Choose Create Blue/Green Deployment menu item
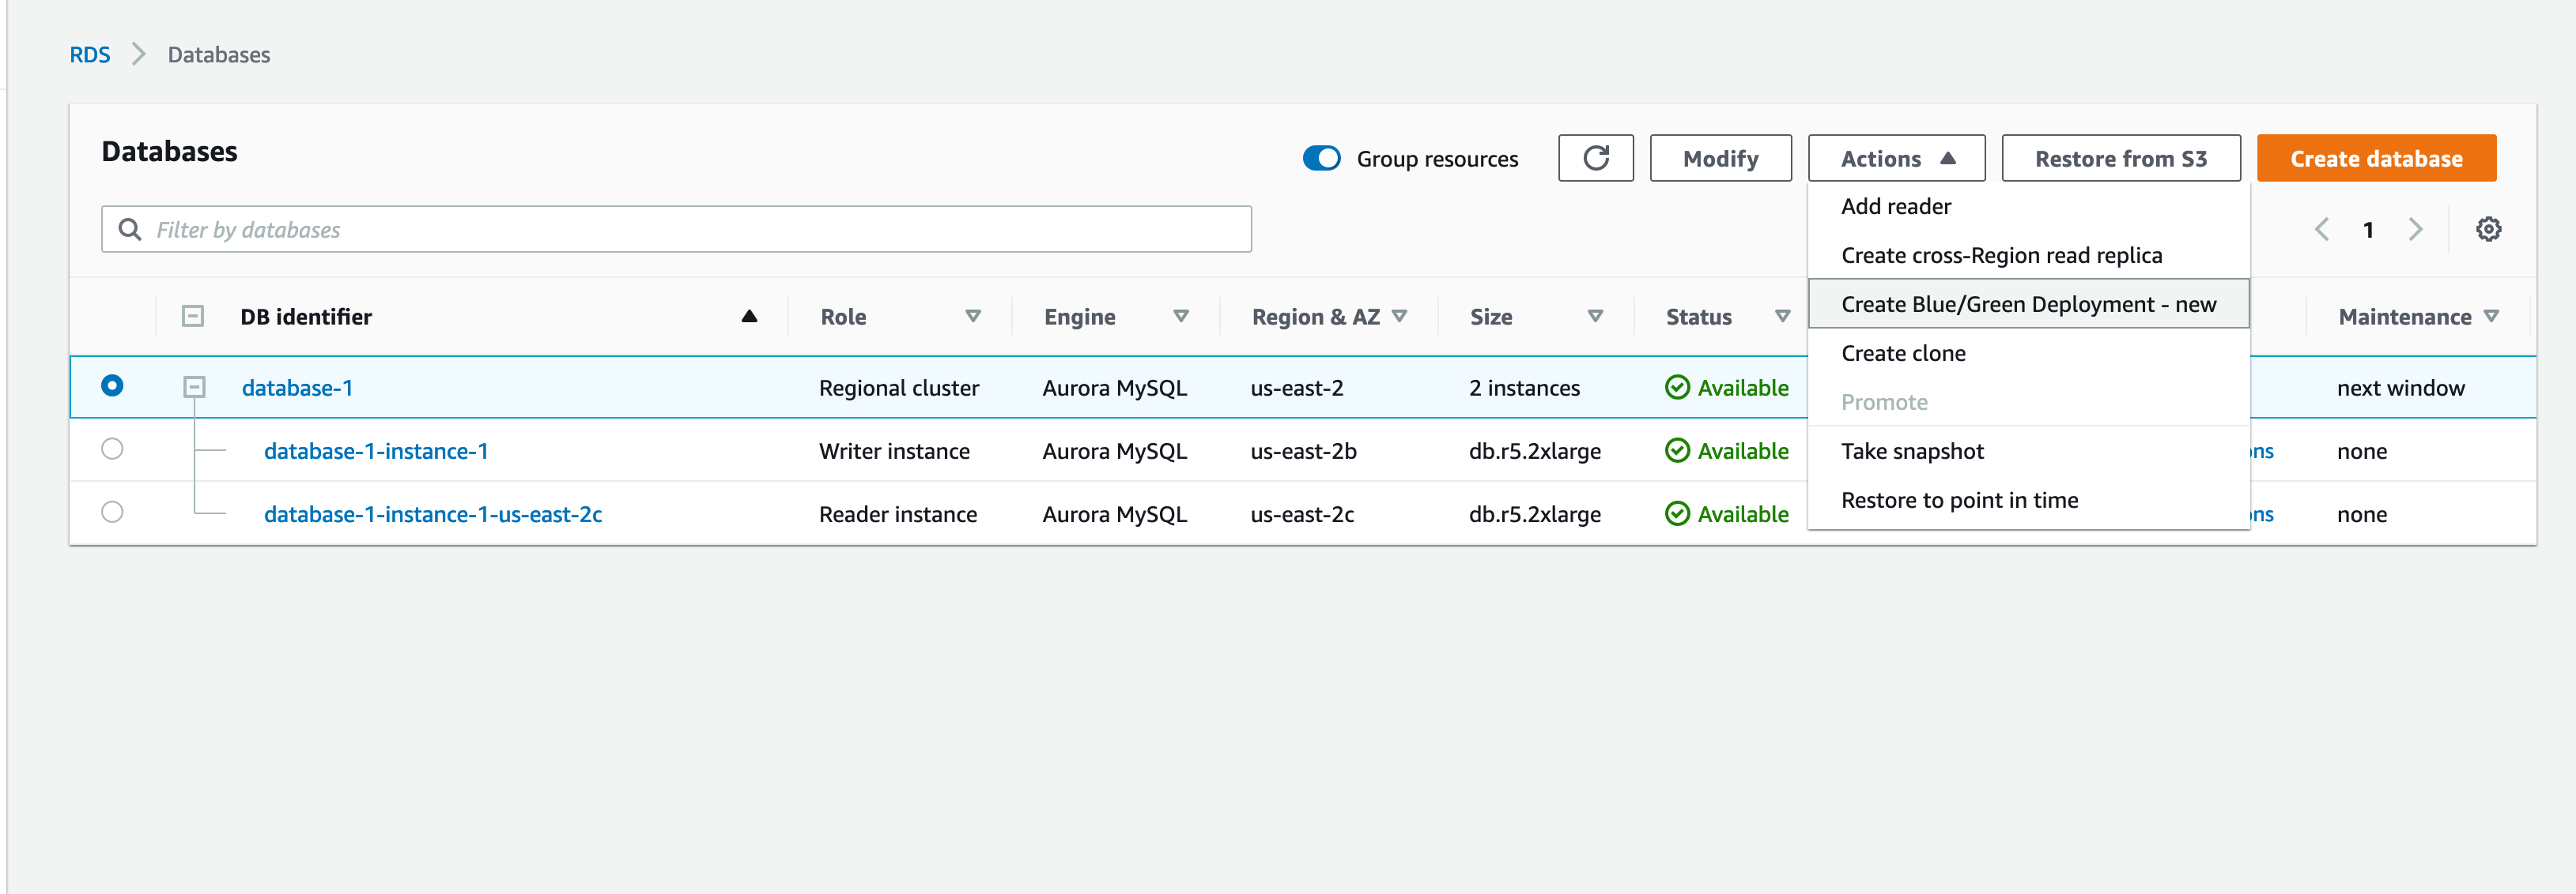Viewport: 2576px width, 894px height. click(2027, 305)
